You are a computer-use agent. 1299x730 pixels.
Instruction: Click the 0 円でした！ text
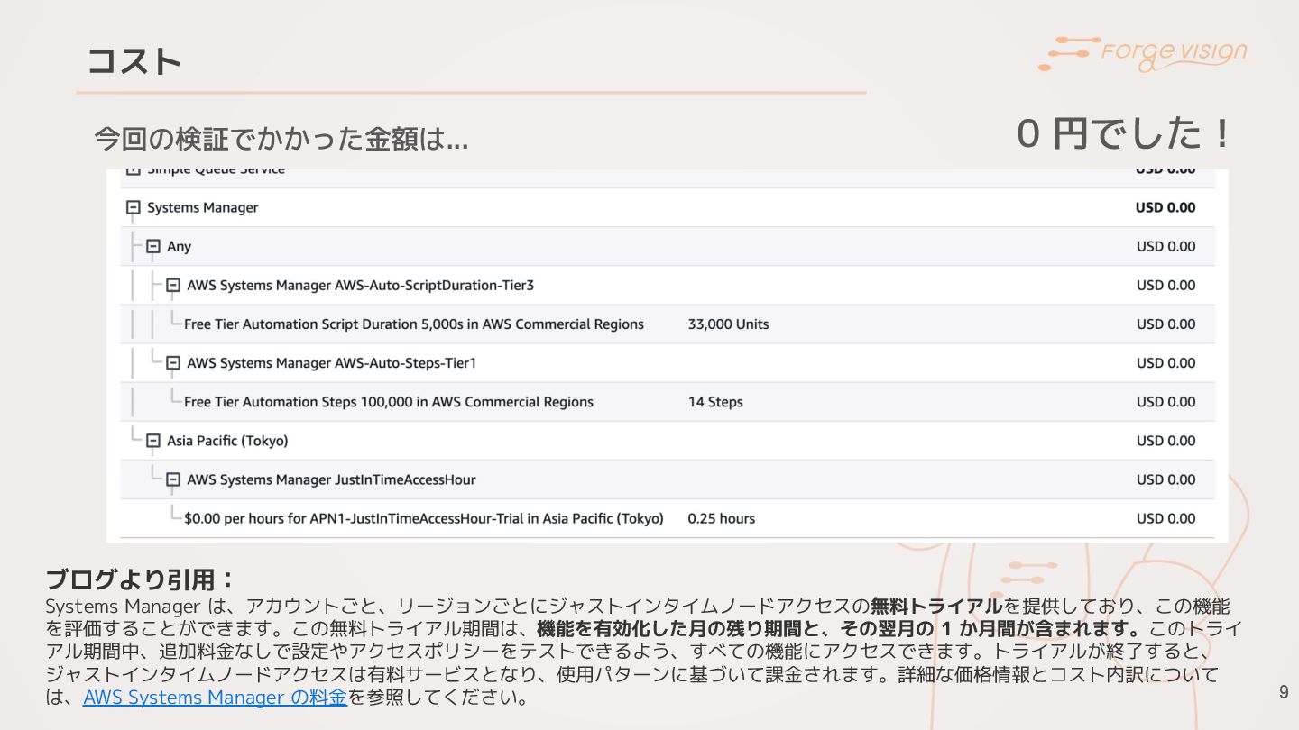[x=1123, y=134]
